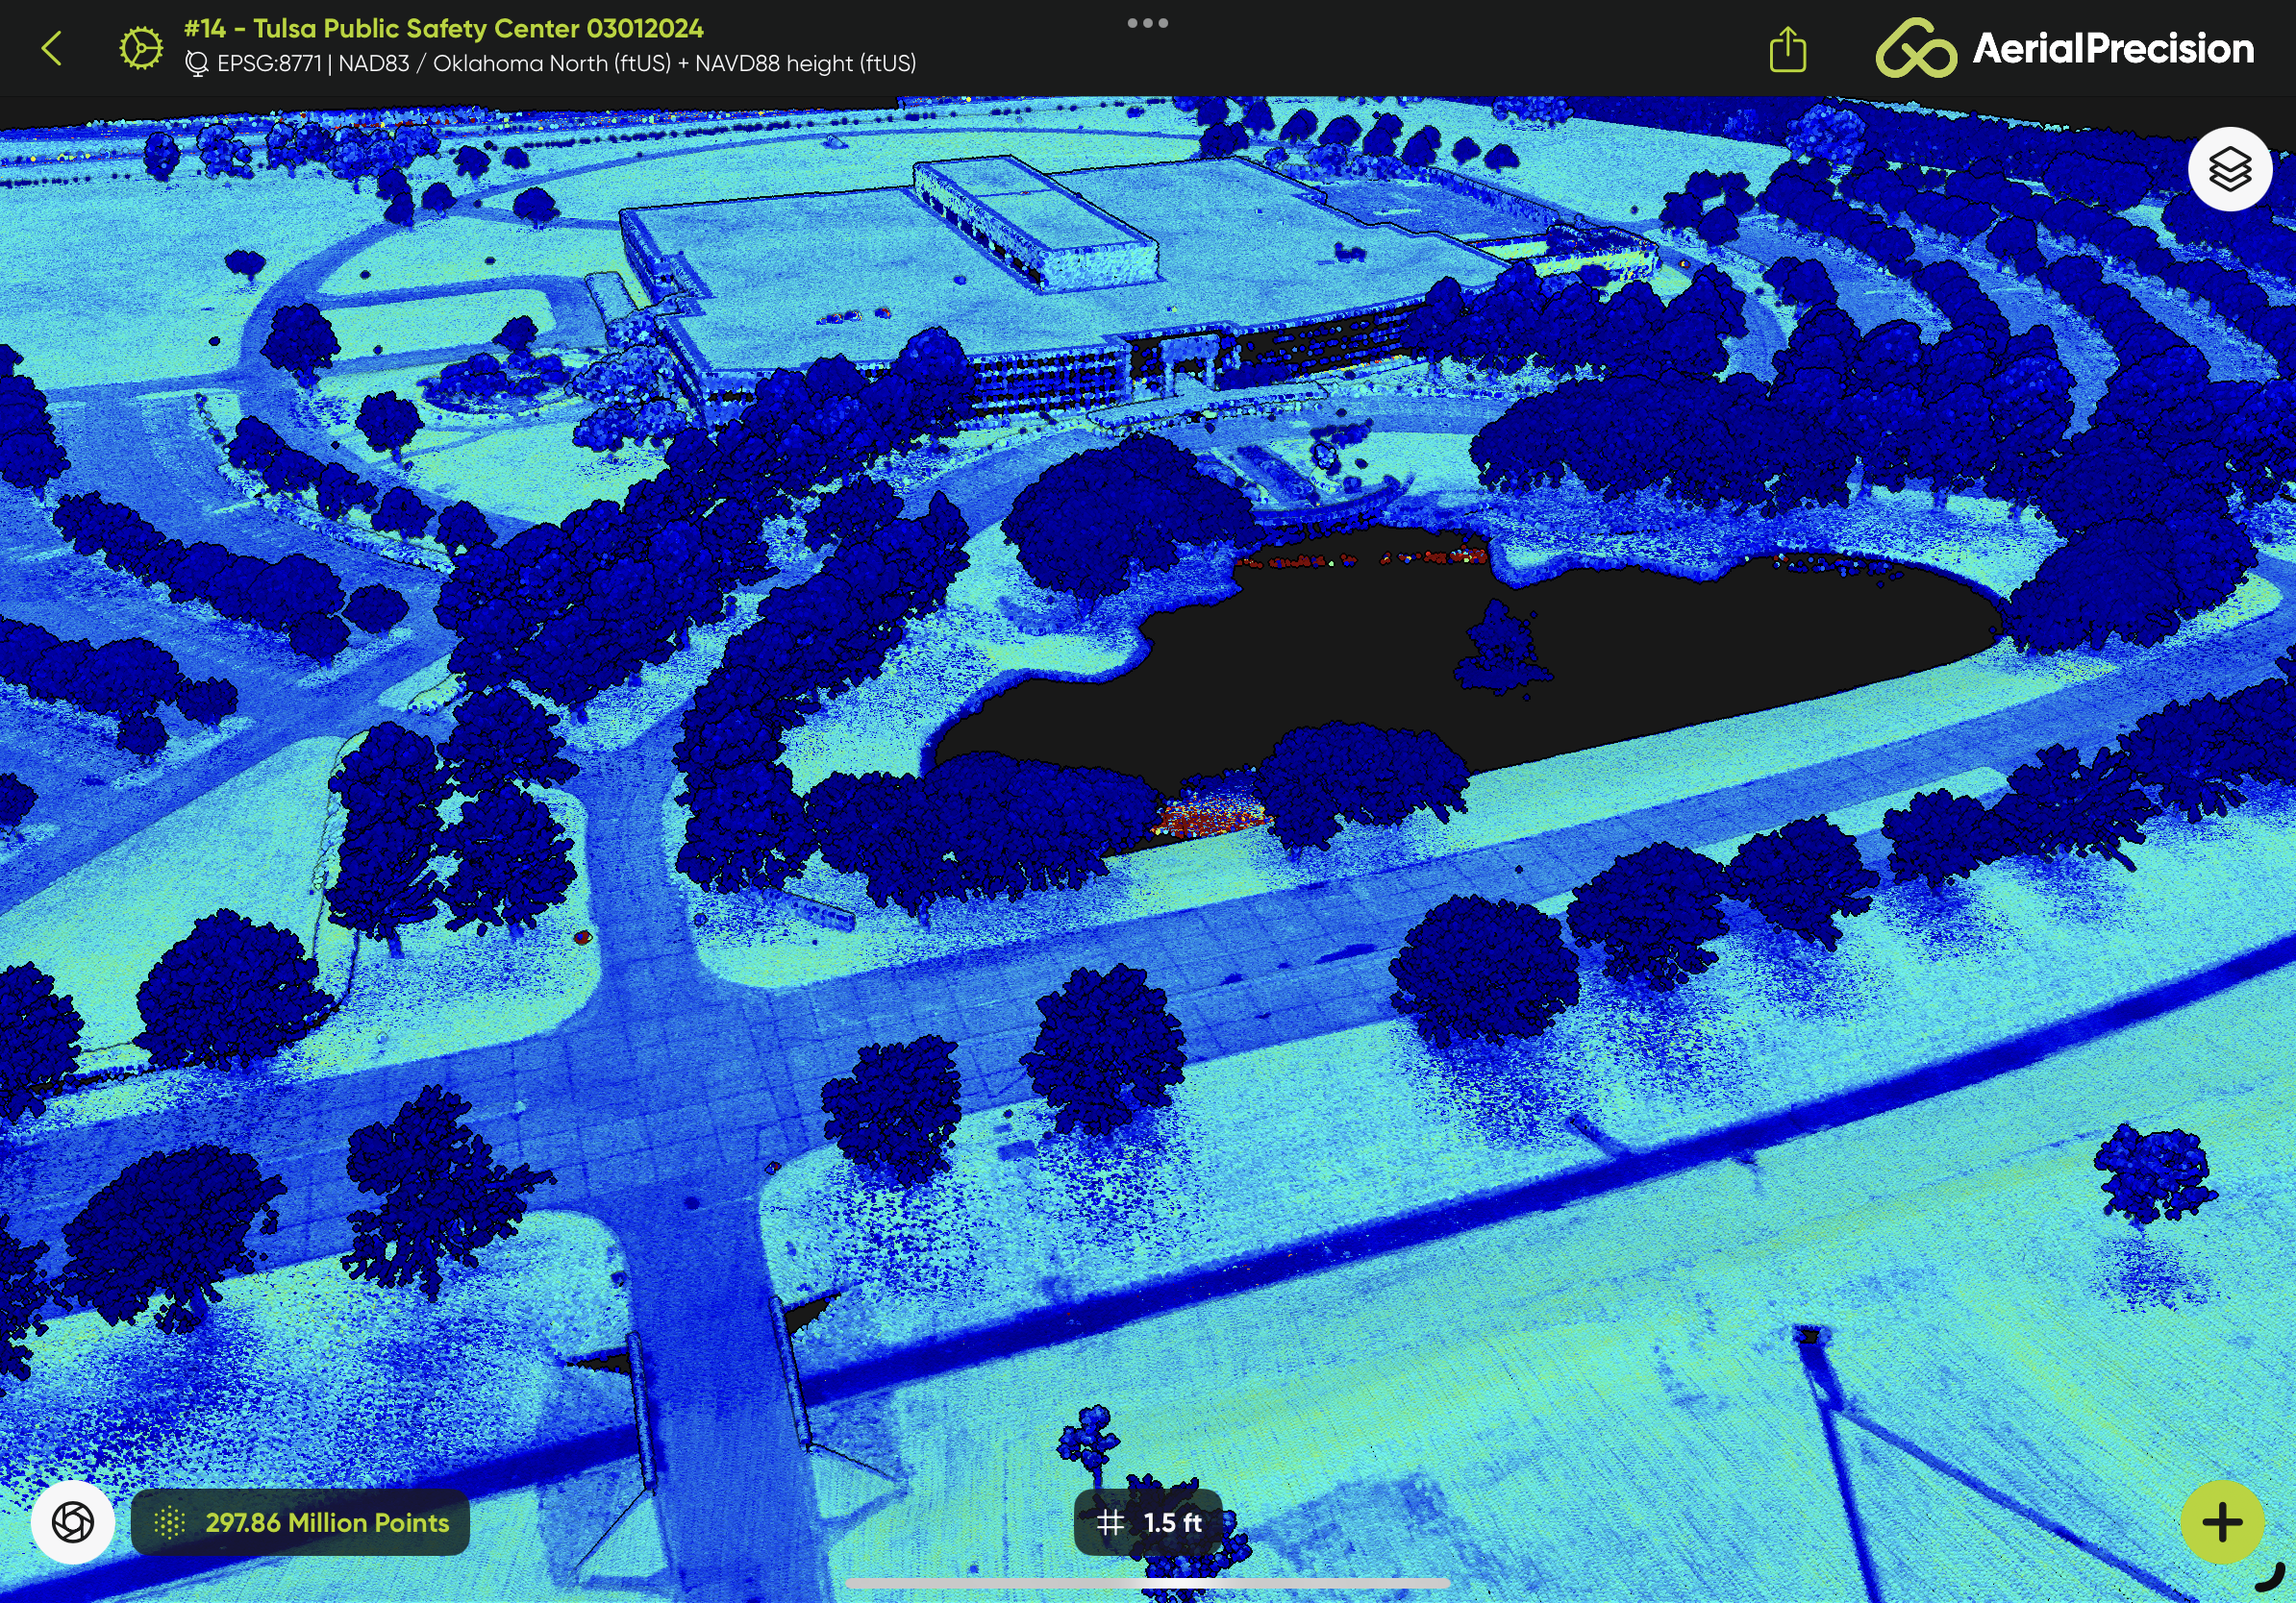The height and width of the screenshot is (1603, 2296).
Task: Tap the home indicator bar at bottom
Action: pyautogui.click(x=1147, y=1583)
